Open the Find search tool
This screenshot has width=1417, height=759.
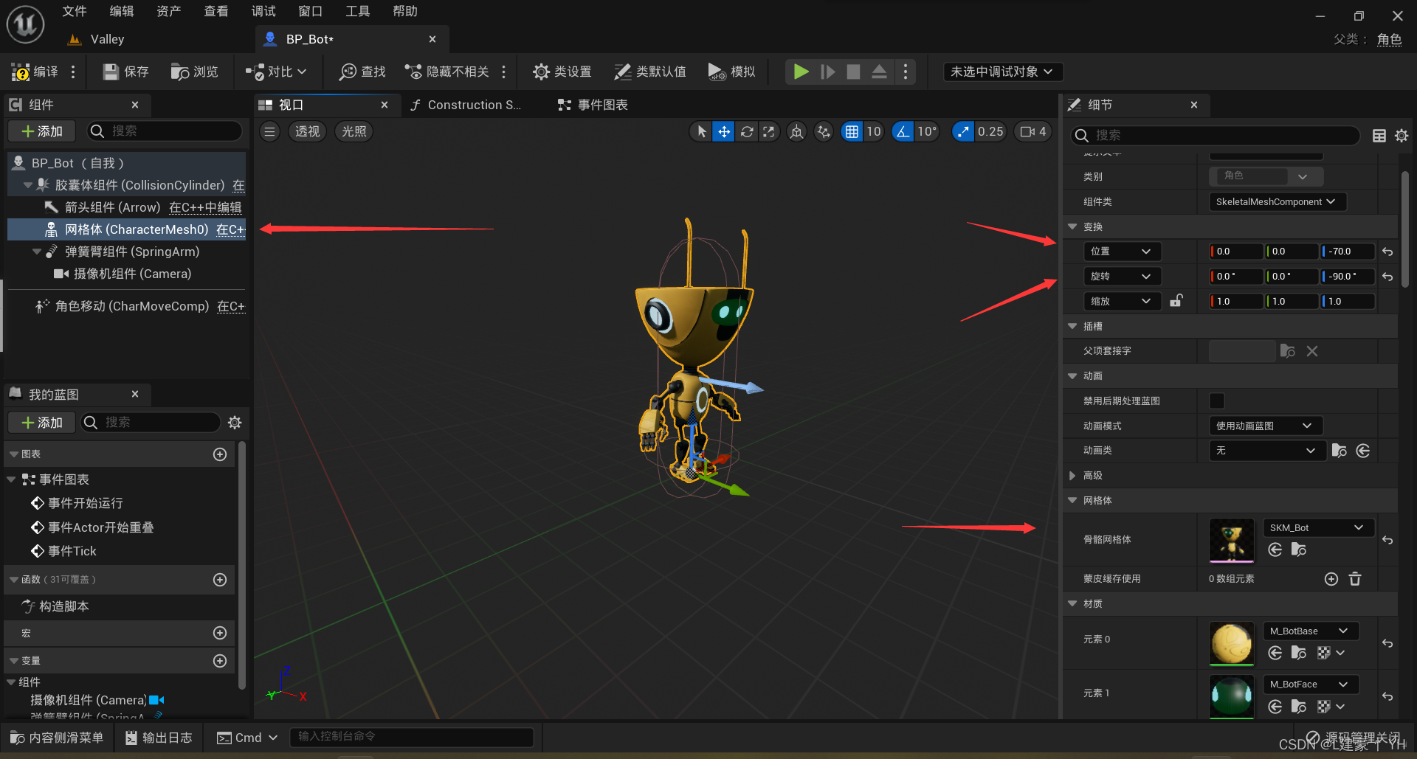click(x=362, y=72)
